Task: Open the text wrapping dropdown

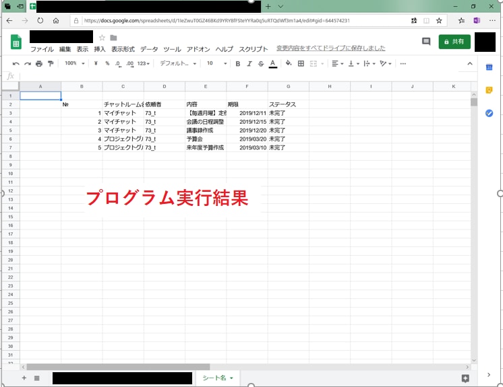Action: click(x=369, y=64)
